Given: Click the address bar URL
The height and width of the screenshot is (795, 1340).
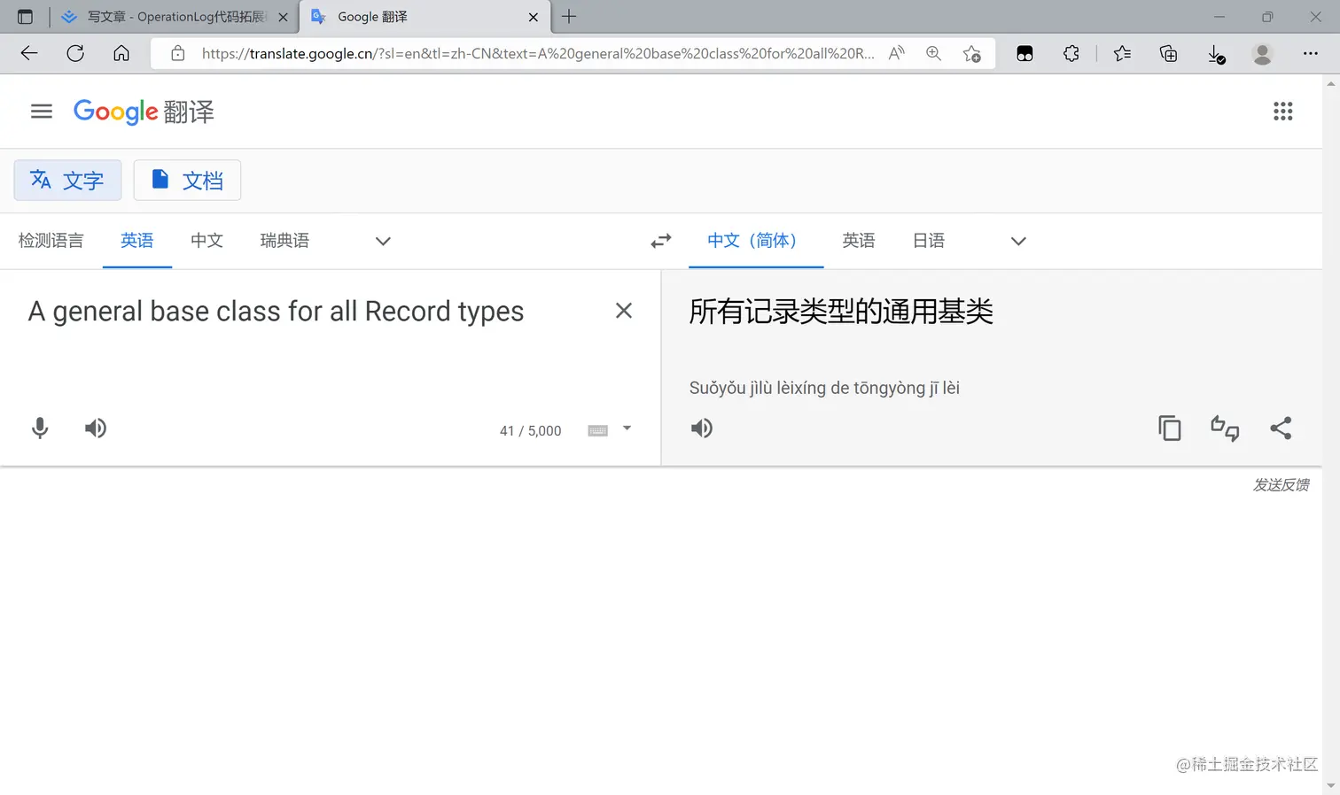Looking at the screenshot, I should [x=538, y=53].
